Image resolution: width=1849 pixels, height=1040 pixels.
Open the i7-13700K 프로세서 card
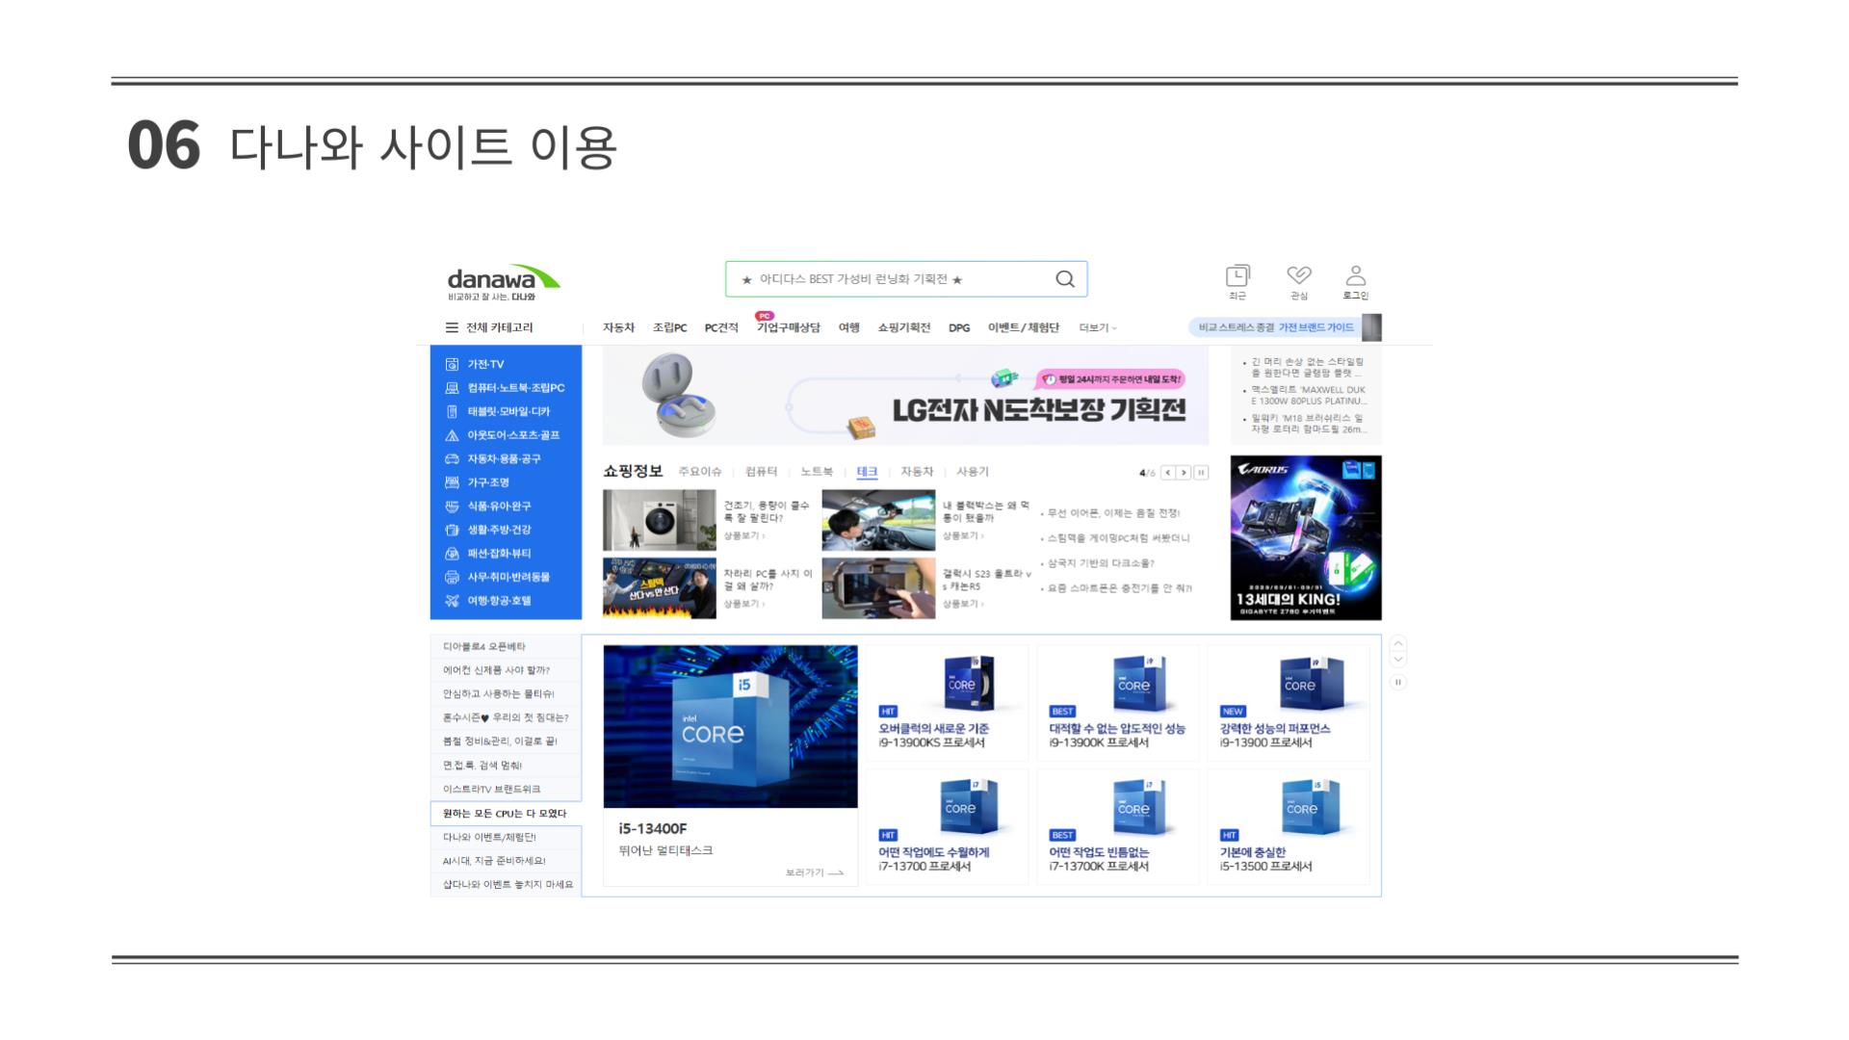click(x=1117, y=826)
